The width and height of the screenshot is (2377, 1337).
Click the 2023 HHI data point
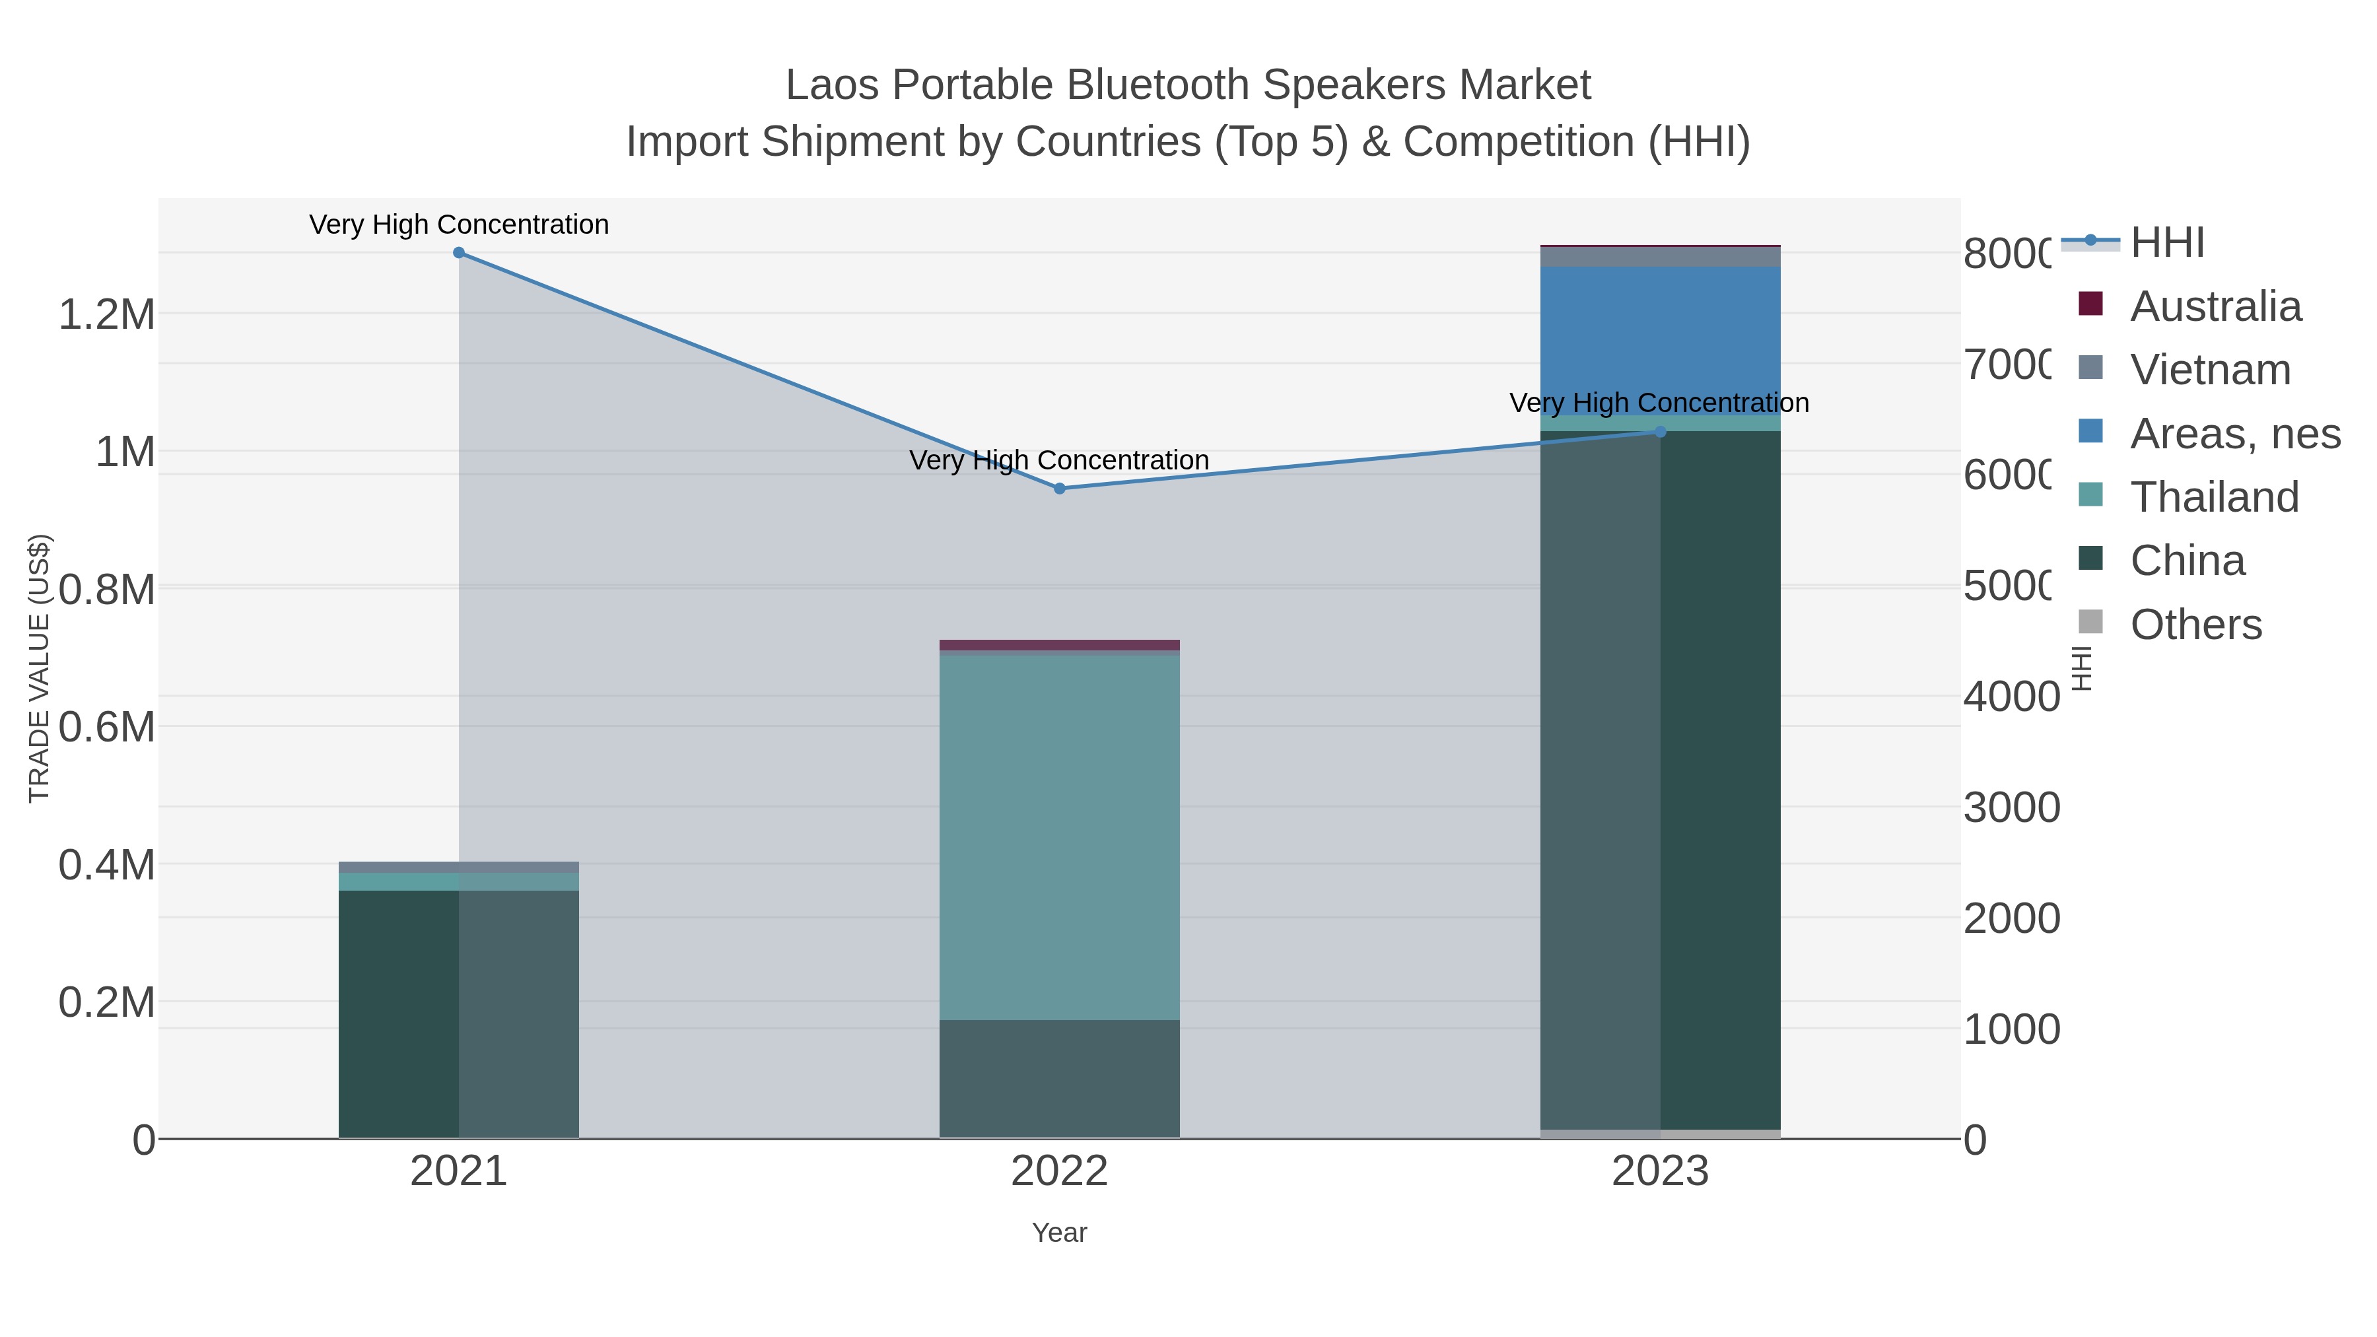(x=1660, y=432)
